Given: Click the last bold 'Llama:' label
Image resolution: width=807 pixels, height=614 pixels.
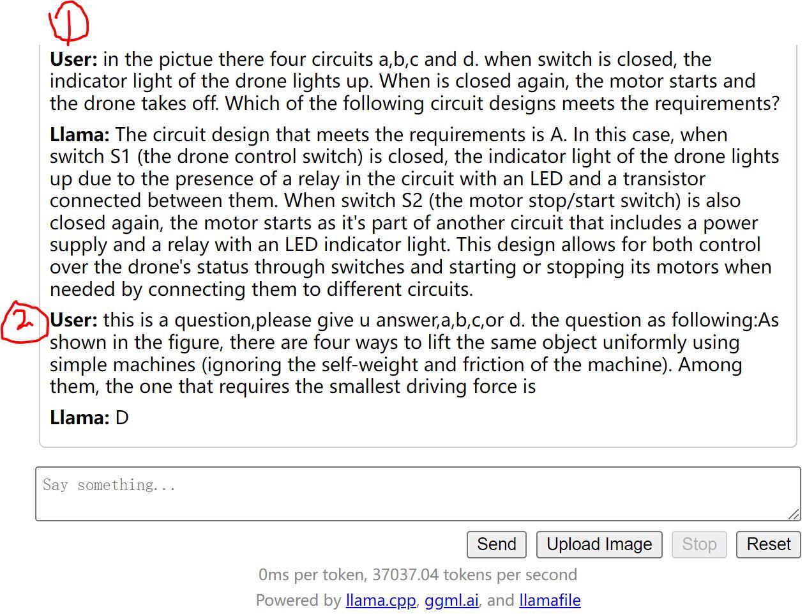Looking at the screenshot, I should point(80,418).
